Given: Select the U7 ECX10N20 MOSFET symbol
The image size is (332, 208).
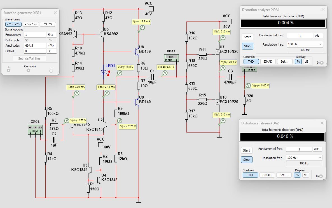Looking at the screenshot, I should coord(218,51).
